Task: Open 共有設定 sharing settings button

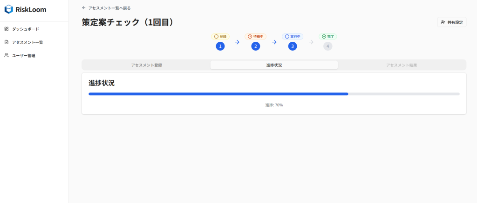Action: (451, 22)
